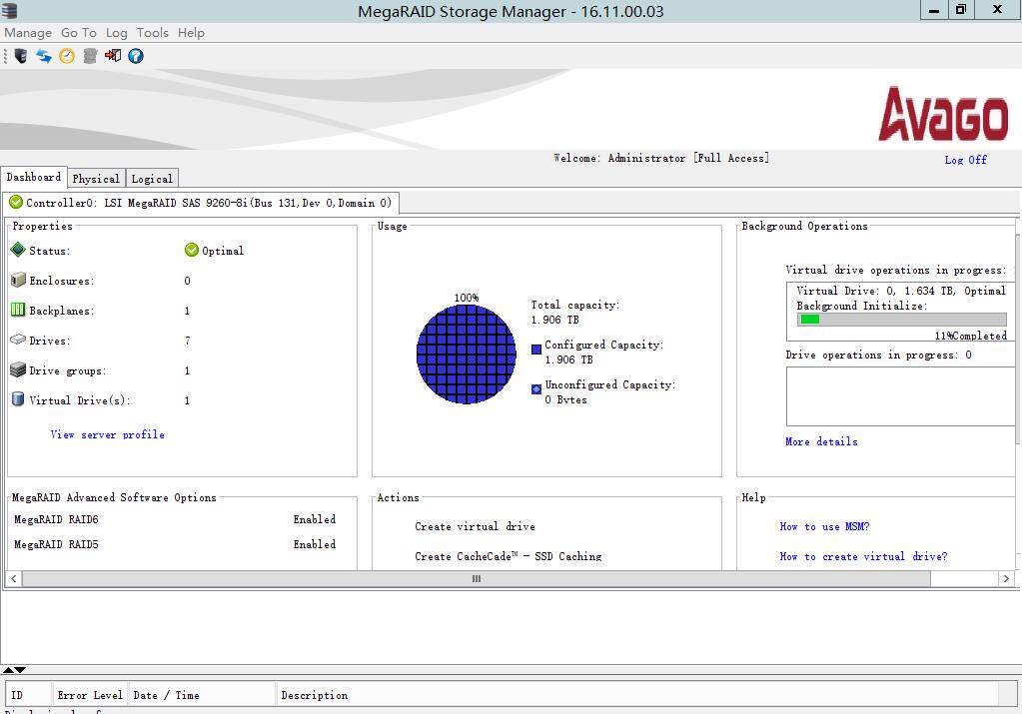The image size is (1022, 714).
Task: Click the Drive groups stack icon
Action: [18, 369]
